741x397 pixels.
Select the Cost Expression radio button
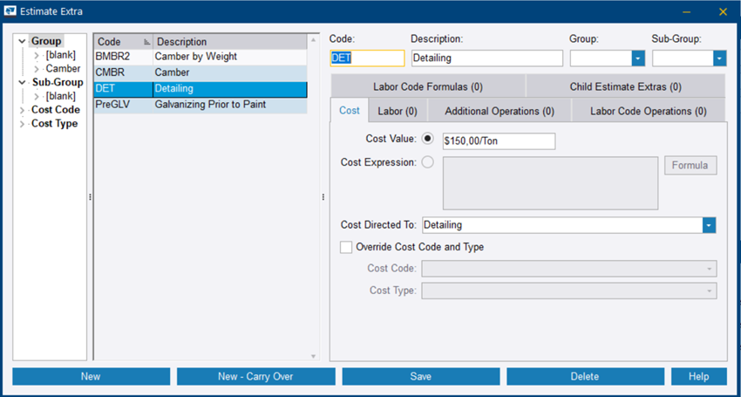coord(427,162)
